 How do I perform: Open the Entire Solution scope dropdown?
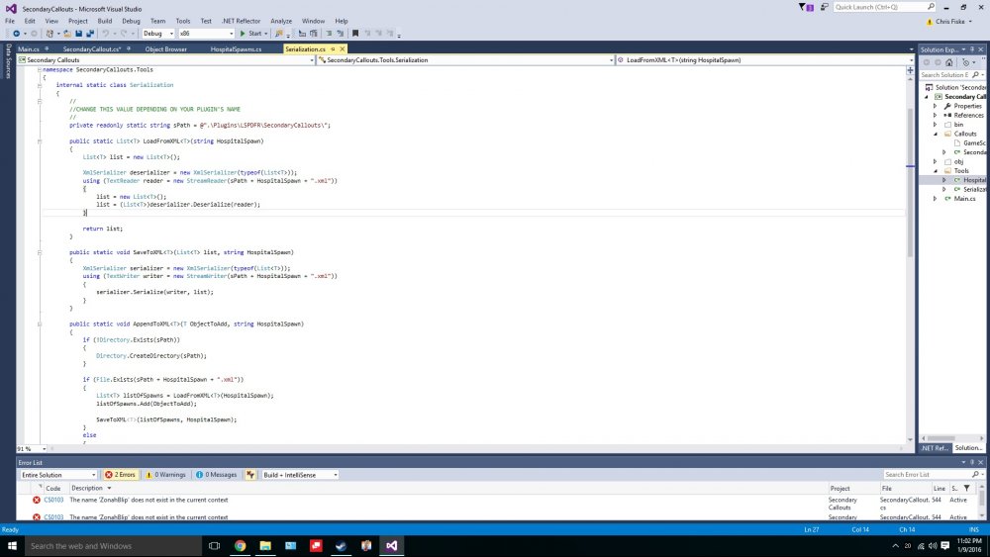pyautogui.click(x=58, y=474)
